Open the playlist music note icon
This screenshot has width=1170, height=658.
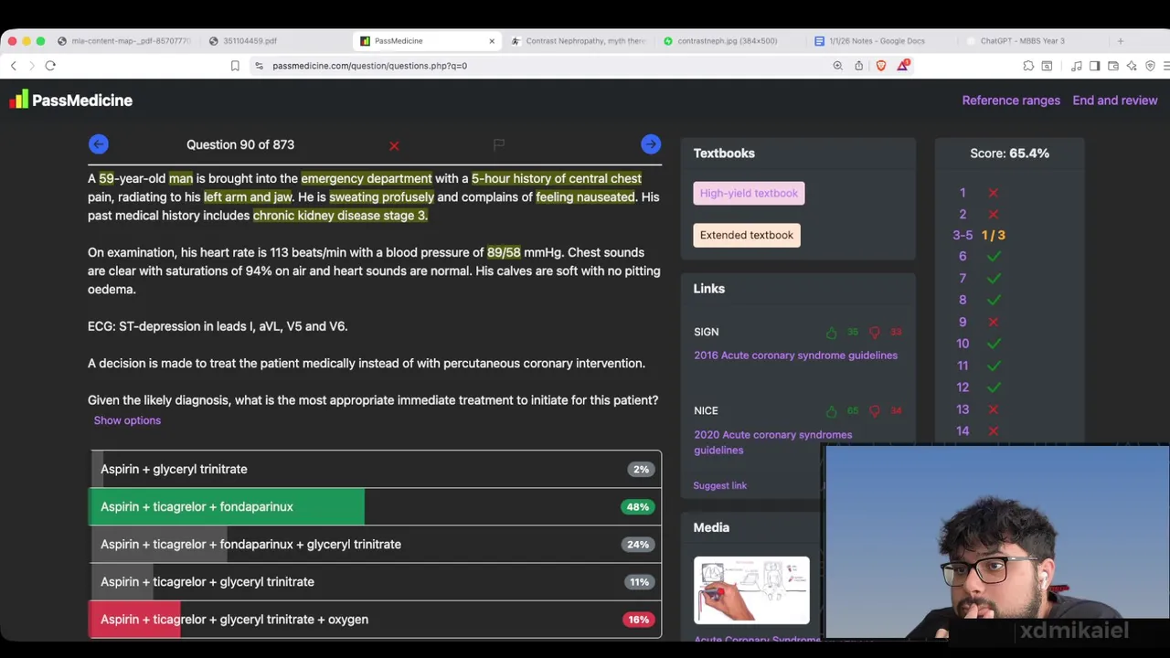[x=1077, y=66]
